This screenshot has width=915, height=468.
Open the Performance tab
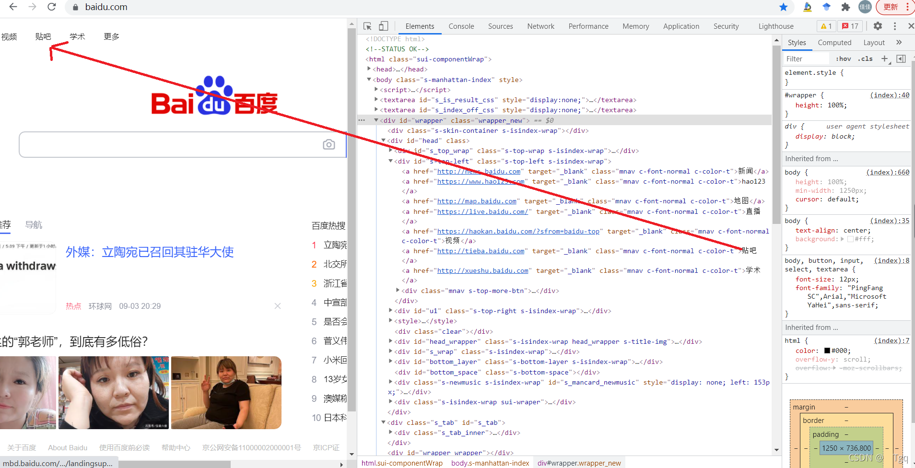[x=588, y=26]
